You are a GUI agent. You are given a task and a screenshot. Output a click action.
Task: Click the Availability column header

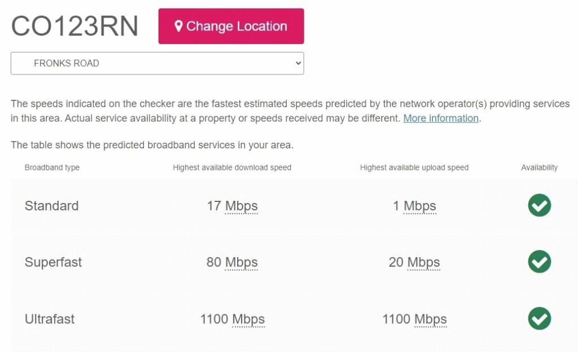[x=539, y=168]
